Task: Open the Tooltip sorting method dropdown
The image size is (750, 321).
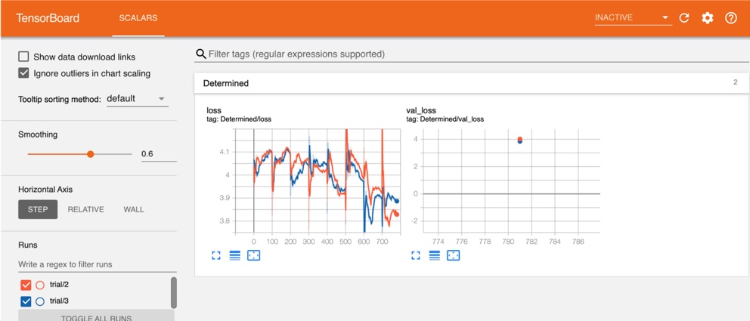Action: pyautogui.click(x=138, y=99)
